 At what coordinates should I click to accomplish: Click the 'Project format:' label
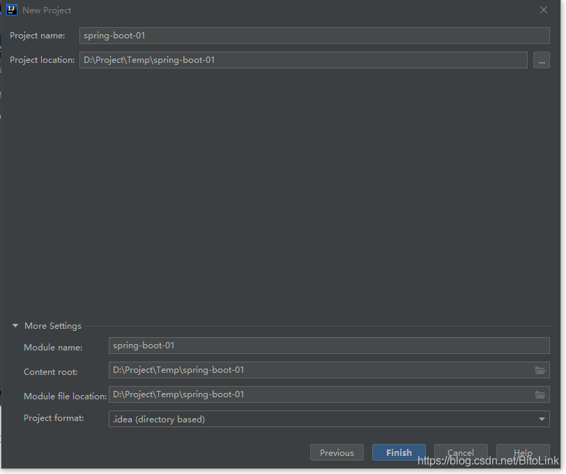tap(54, 418)
